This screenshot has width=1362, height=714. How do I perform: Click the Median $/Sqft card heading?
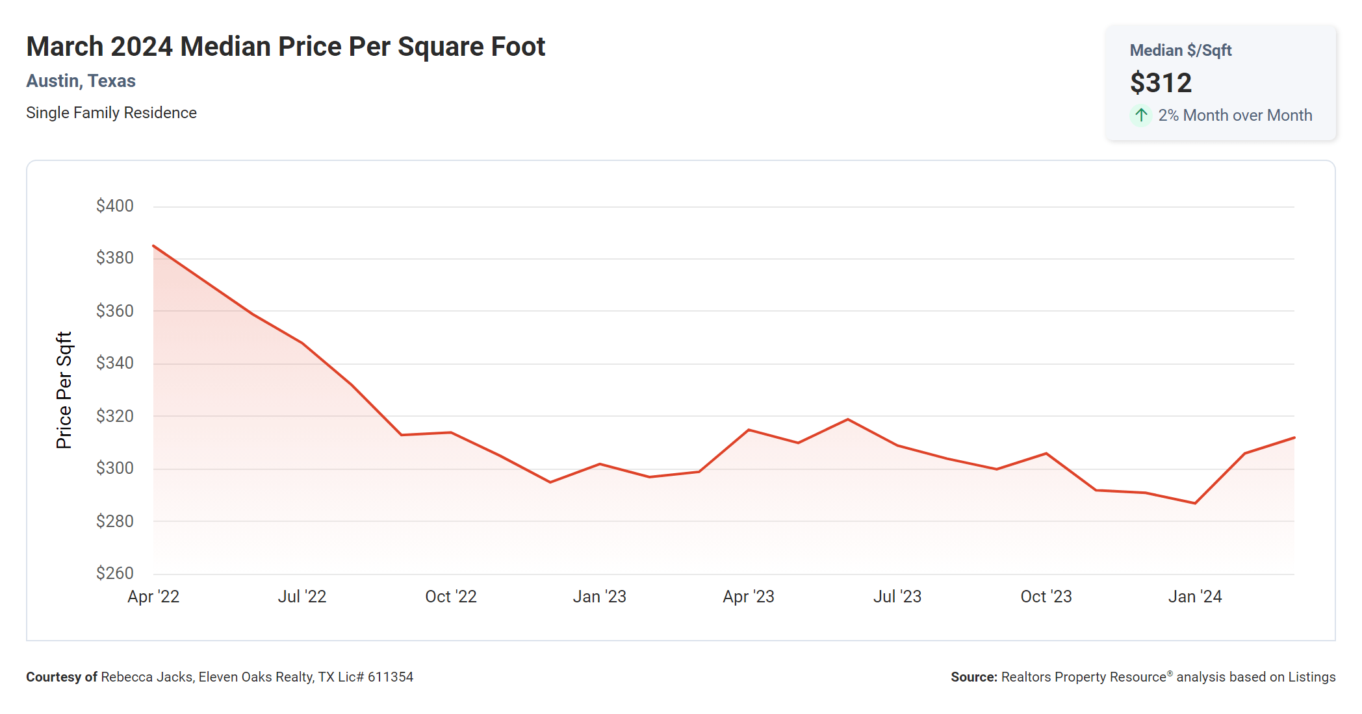[1180, 51]
